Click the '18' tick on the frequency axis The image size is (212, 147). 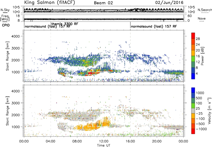coord(18,16)
